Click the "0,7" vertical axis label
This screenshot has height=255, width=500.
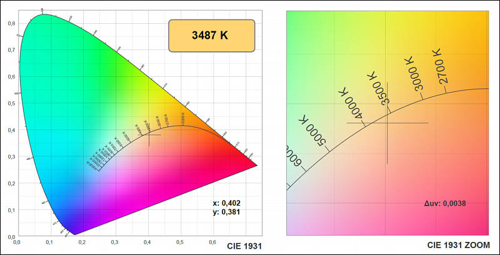(x=11, y=50)
